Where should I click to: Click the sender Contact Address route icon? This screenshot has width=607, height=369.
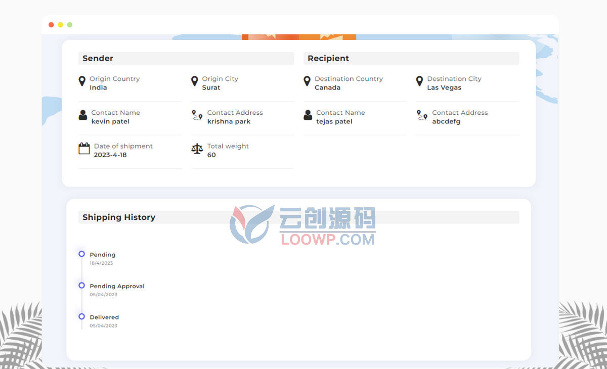[197, 116]
